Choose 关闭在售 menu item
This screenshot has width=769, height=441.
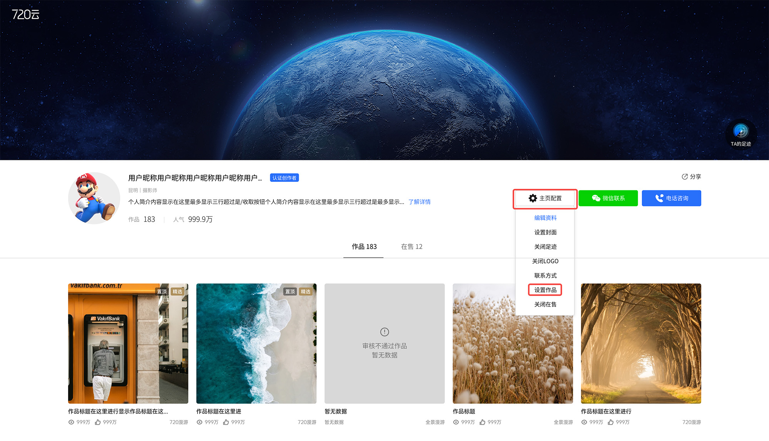pyautogui.click(x=545, y=304)
